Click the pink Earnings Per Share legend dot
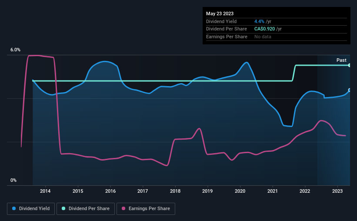 point(123,208)
